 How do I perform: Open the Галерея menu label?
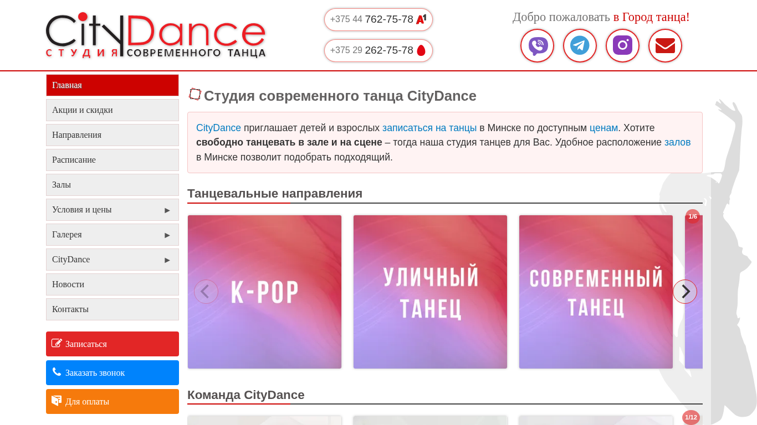[67, 235]
